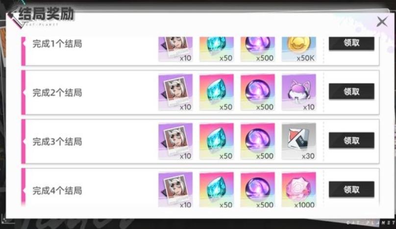The image size is (396, 229).
Task: Tap photo x10 icon in 完成4个结局 row
Action: point(175,190)
